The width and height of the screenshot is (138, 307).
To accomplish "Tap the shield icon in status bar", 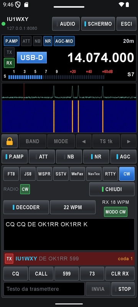I will (x=18, y=5).
